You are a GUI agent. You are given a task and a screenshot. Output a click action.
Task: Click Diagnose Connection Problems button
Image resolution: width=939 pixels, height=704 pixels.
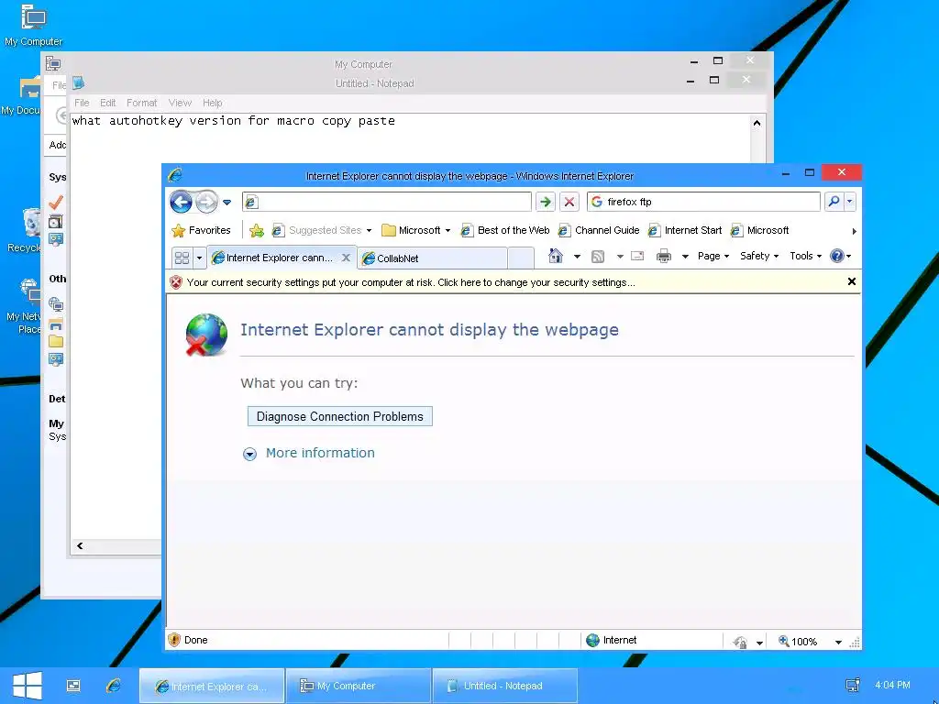point(339,417)
